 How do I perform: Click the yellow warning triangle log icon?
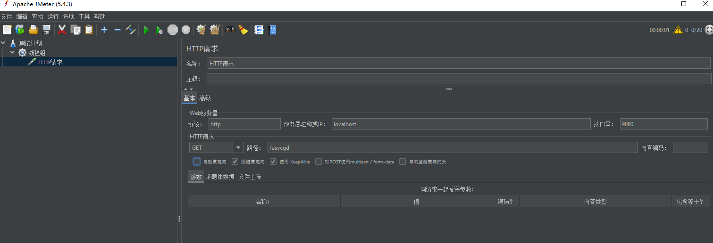(678, 30)
